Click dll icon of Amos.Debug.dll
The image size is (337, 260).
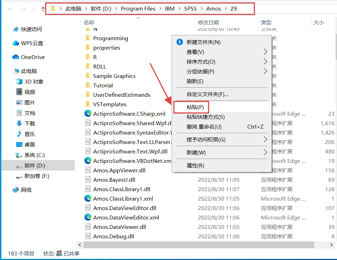coord(88,236)
